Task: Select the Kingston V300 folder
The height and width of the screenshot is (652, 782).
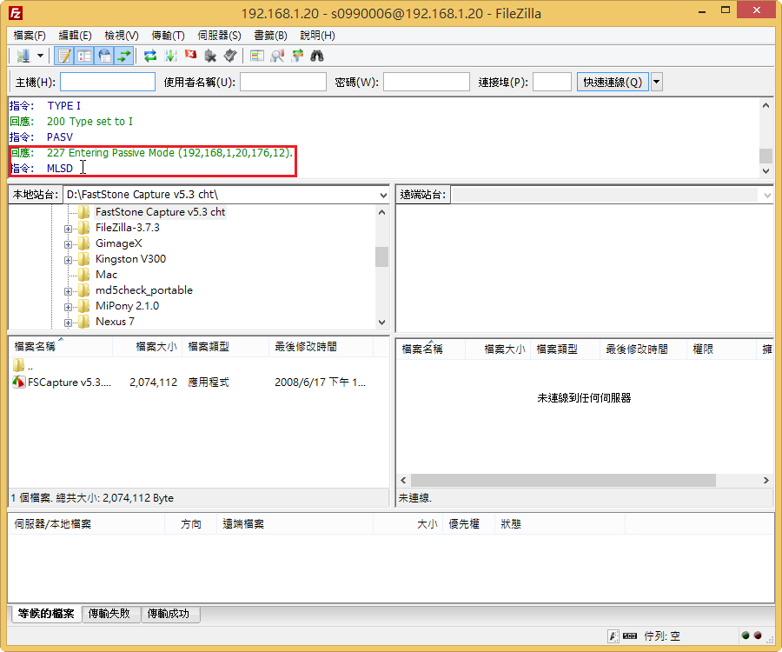Action: point(130,259)
